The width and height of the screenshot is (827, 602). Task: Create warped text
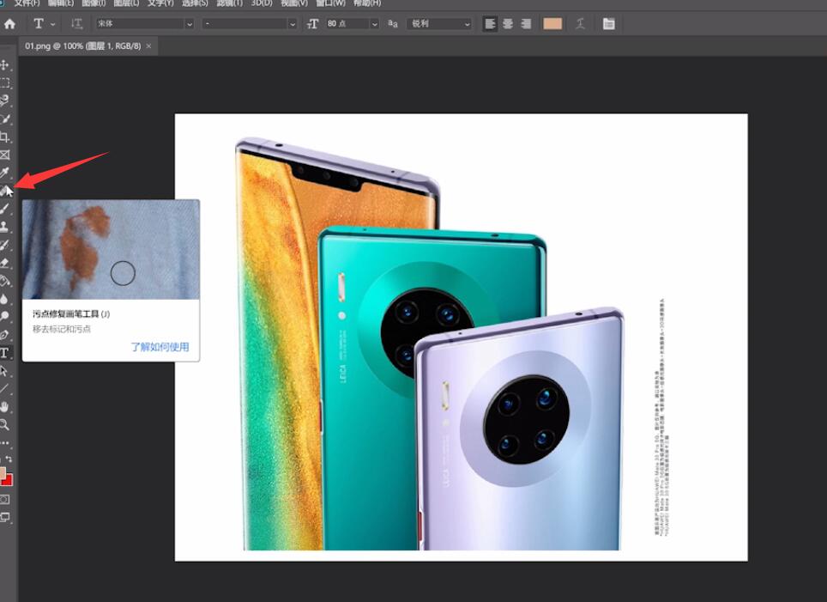[x=580, y=24]
